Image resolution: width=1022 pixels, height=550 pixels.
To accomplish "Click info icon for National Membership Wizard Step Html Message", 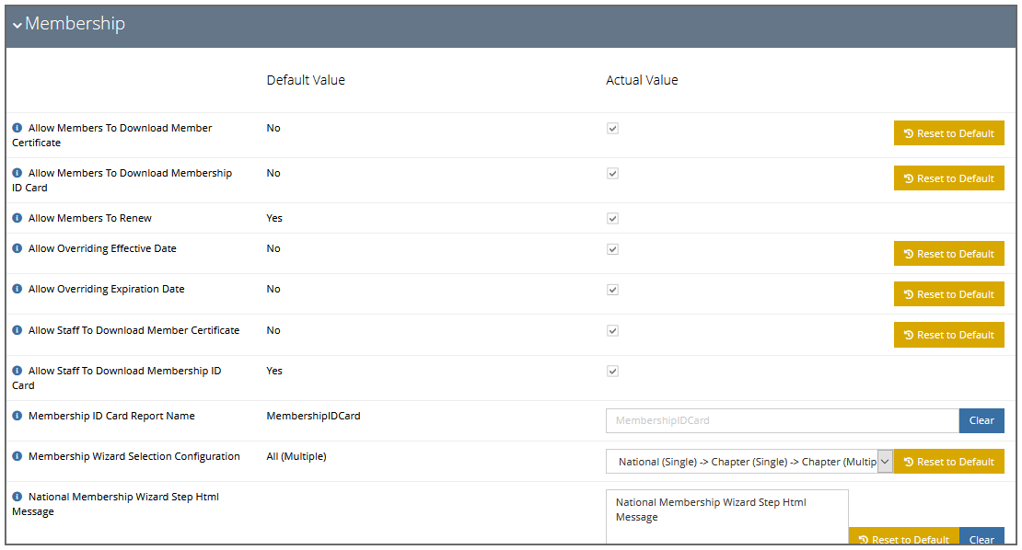I will [x=17, y=497].
